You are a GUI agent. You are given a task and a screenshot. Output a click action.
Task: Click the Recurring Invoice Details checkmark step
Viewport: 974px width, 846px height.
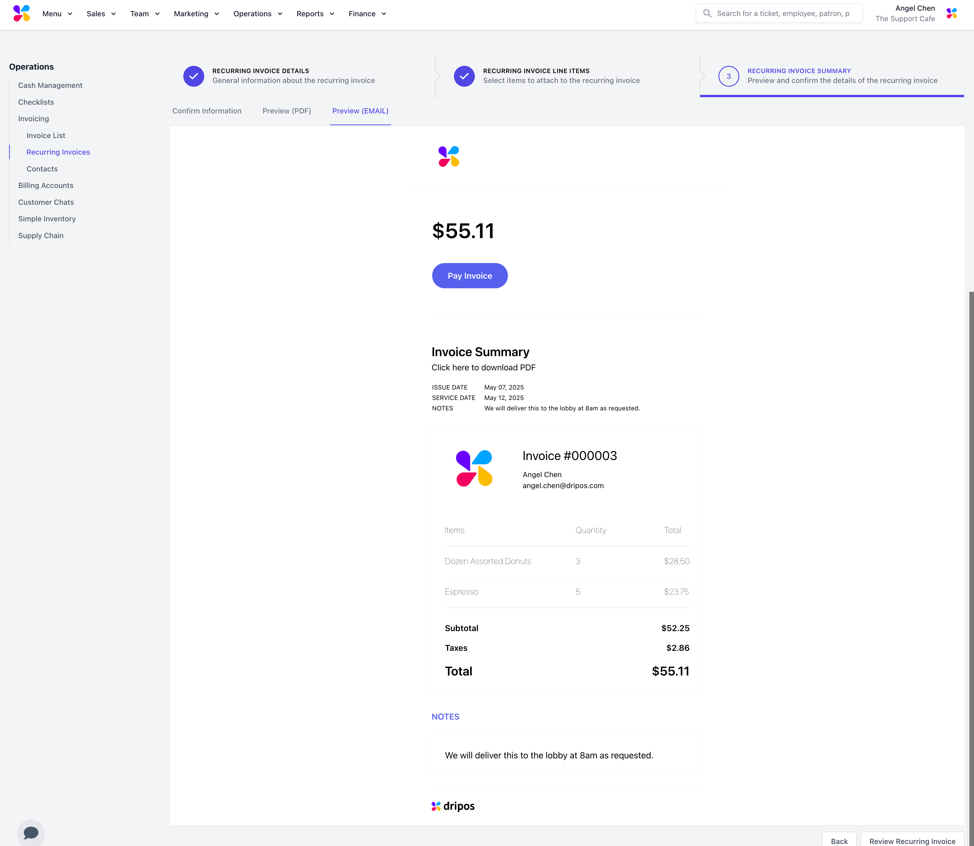click(x=193, y=76)
